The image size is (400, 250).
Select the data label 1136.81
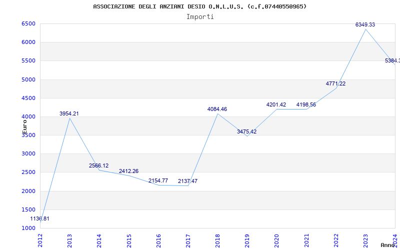40,218
